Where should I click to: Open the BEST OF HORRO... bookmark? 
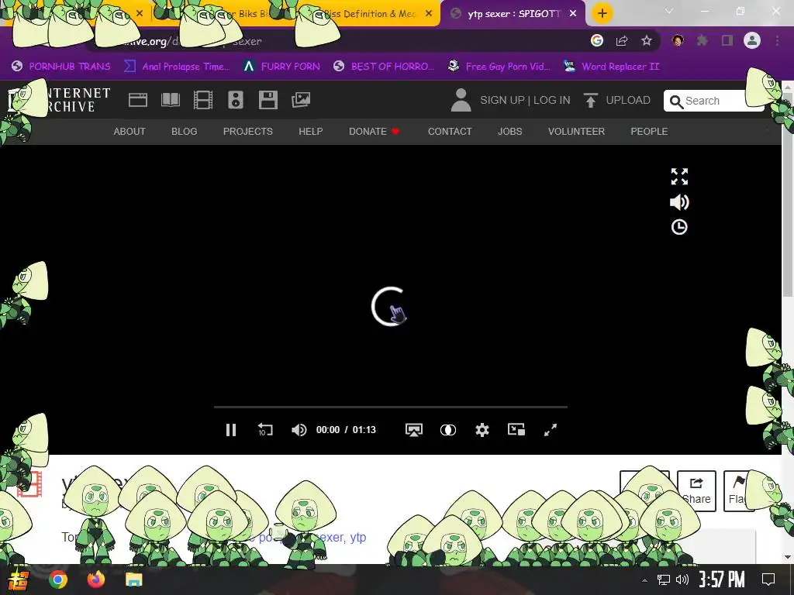(384, 67)
